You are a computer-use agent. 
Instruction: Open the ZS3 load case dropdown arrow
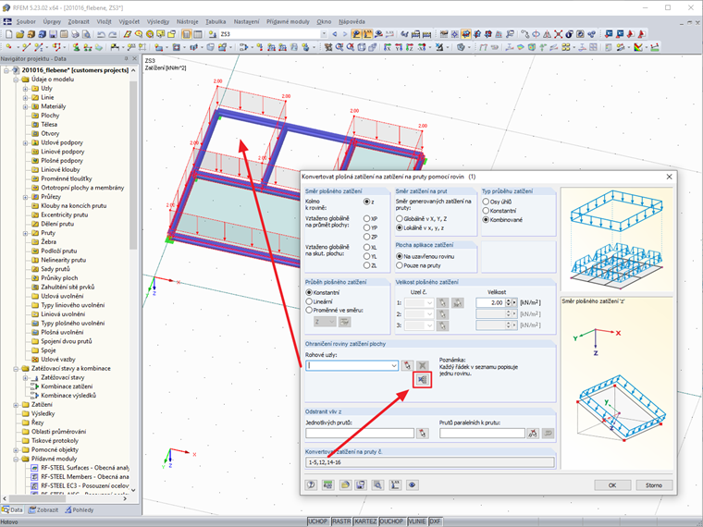[x=324, y=34]
